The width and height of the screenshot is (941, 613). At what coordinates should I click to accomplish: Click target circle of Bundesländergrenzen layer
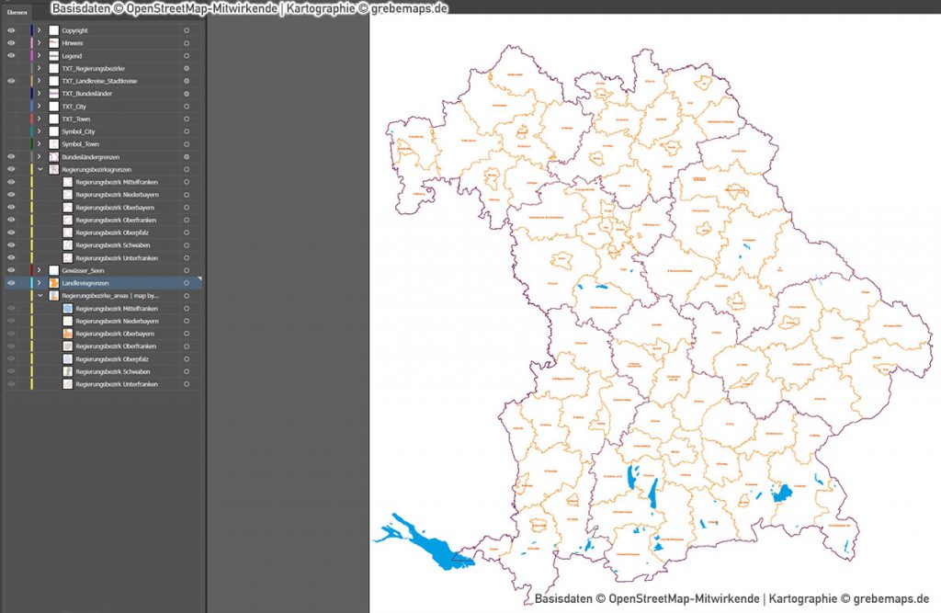(187, 157)
